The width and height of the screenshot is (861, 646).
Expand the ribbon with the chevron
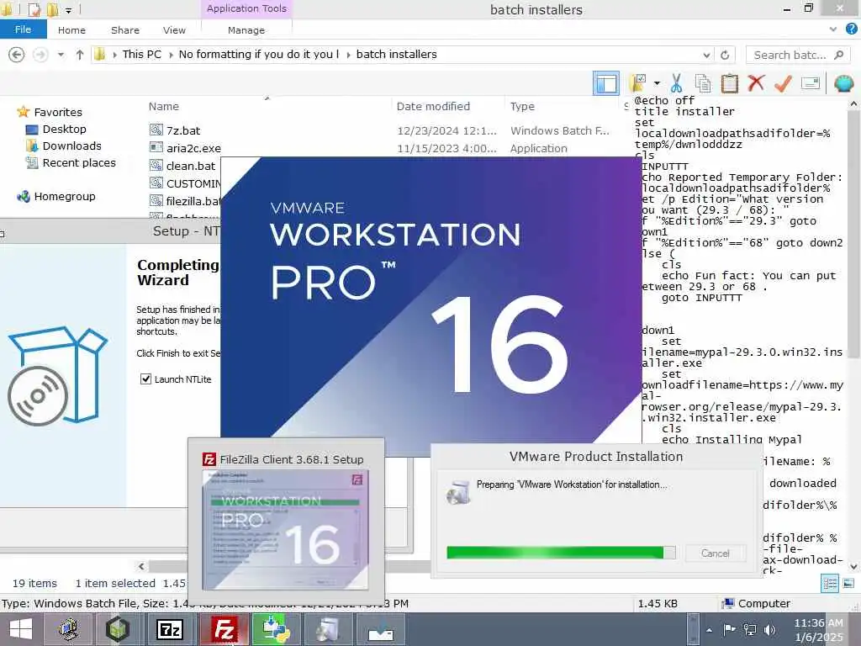click(x=833, y=29)
